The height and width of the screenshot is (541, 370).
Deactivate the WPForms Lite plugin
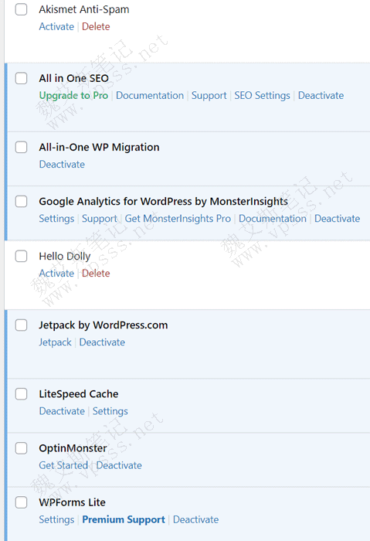click(196, 519)
